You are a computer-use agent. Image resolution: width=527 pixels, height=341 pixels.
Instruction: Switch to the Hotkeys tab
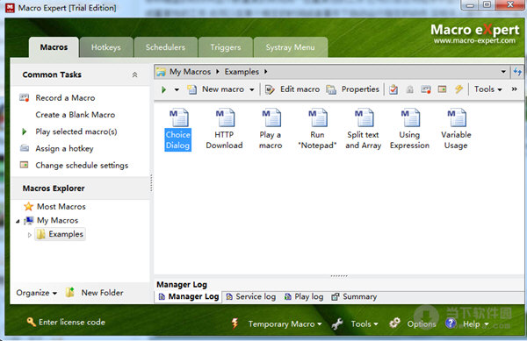coord(106,47)
